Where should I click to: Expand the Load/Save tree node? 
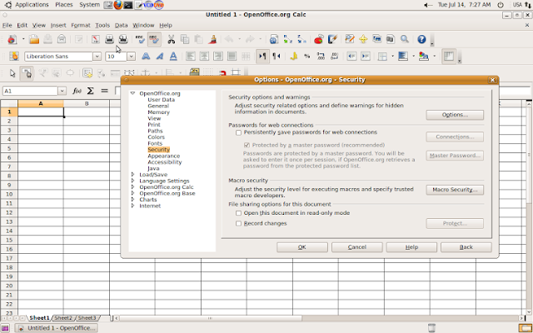pyautogui.click(x=132, y=174)
